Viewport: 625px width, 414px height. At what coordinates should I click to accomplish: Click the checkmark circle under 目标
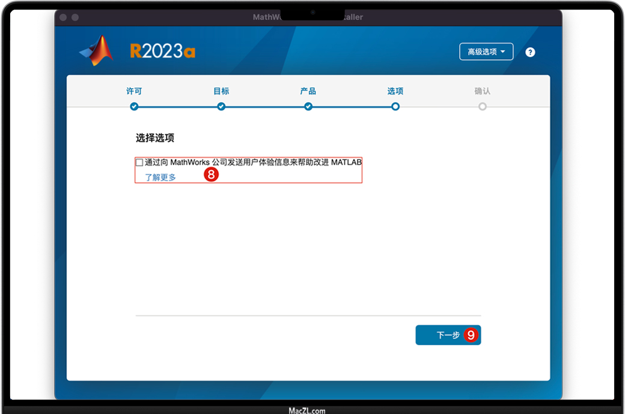click(x=221, y=106)
